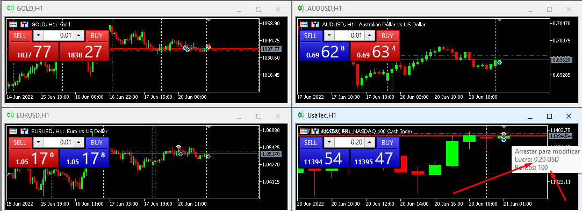Click the 0.69628 current price label
The image size is (582, 211).
click(x=562, y=60)
